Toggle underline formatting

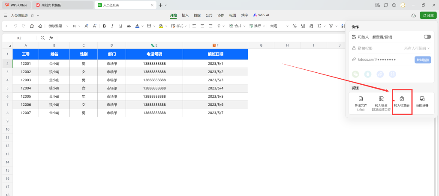(120, 26)
